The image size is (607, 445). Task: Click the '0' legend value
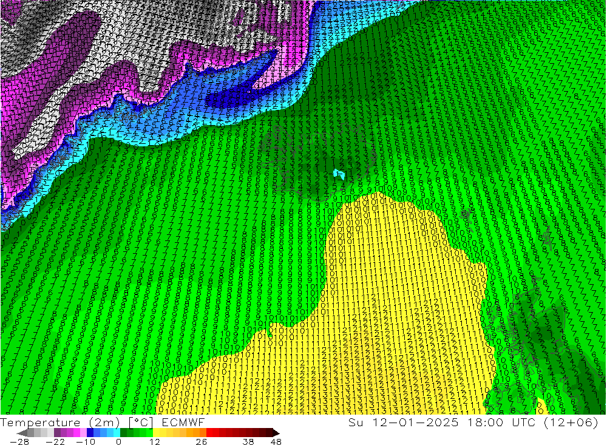pyautogui.click(x=119, y=441)
